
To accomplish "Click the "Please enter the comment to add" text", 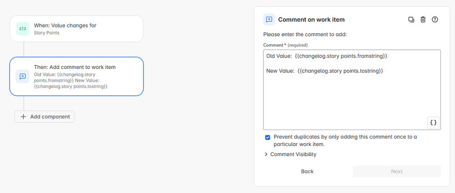I will coord(305,34).
